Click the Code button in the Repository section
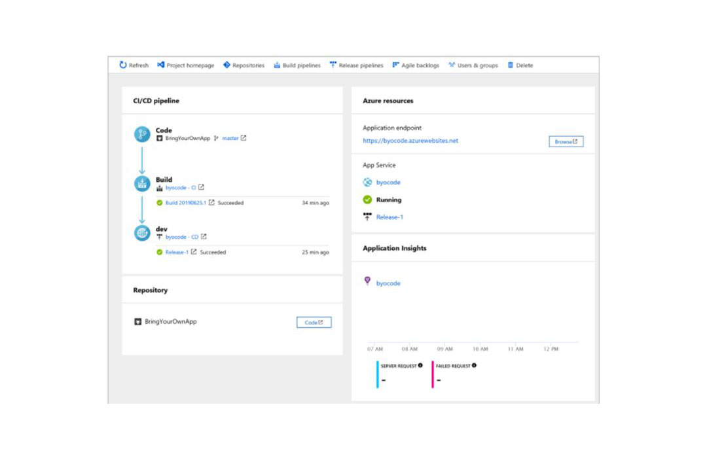Viewport: 707px width, 458px height. 314,321
